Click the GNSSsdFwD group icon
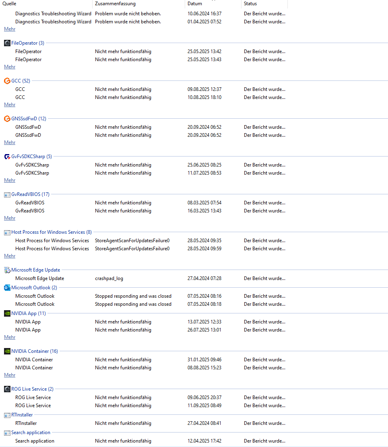 (x=7, y=119)
